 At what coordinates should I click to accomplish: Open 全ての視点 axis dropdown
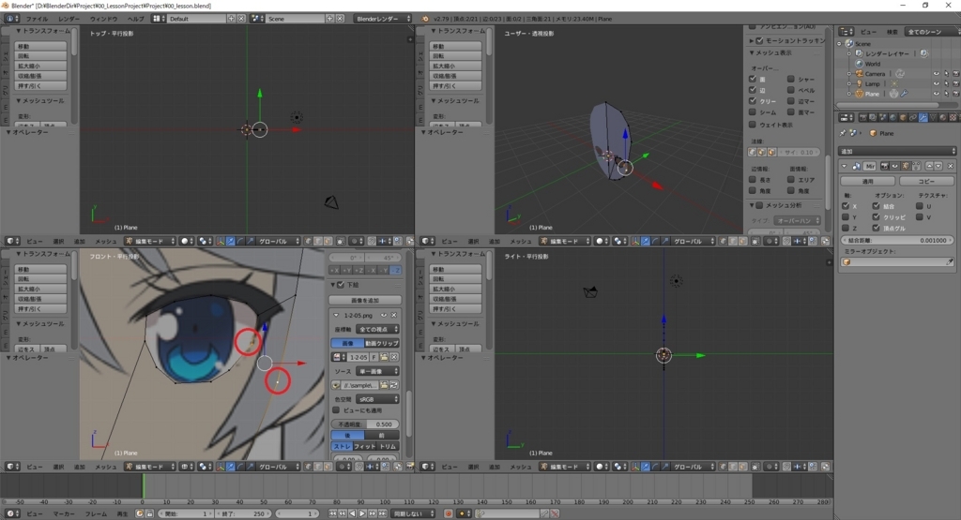[377, 329]
